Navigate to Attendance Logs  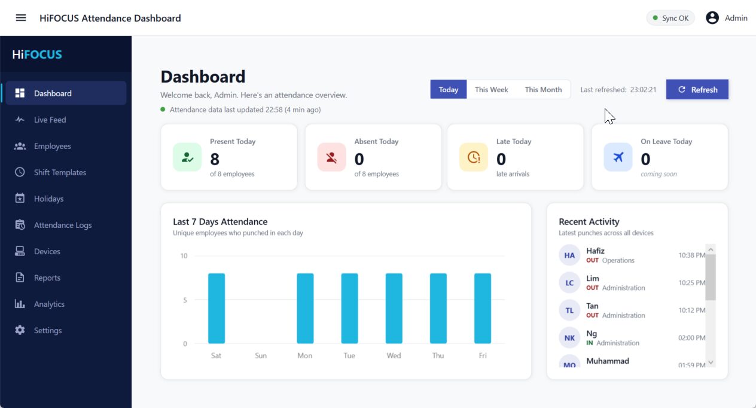coord(66,225)
